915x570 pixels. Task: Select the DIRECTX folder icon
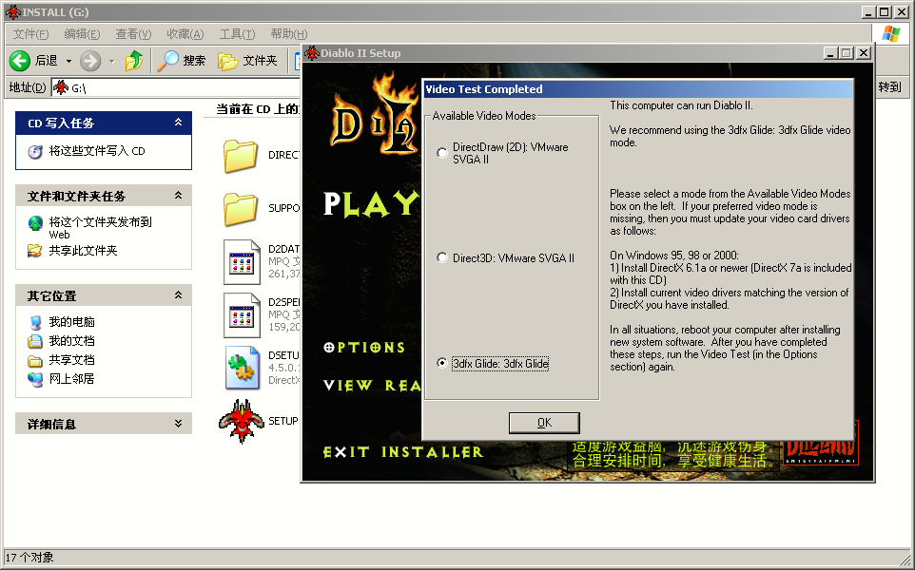coord(241,156)
